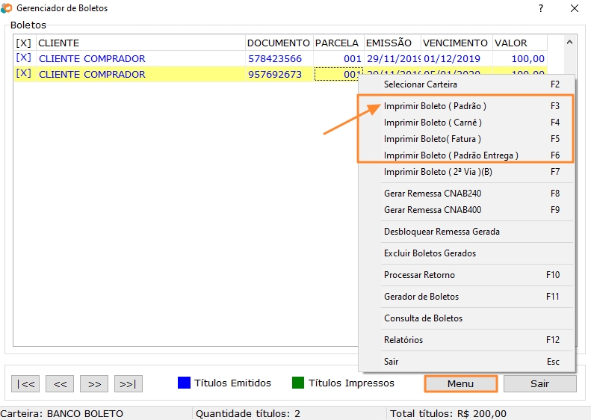Open Relatórios menu entry
591x420 pixels.
pyautogui.click(x=403, y=340)
